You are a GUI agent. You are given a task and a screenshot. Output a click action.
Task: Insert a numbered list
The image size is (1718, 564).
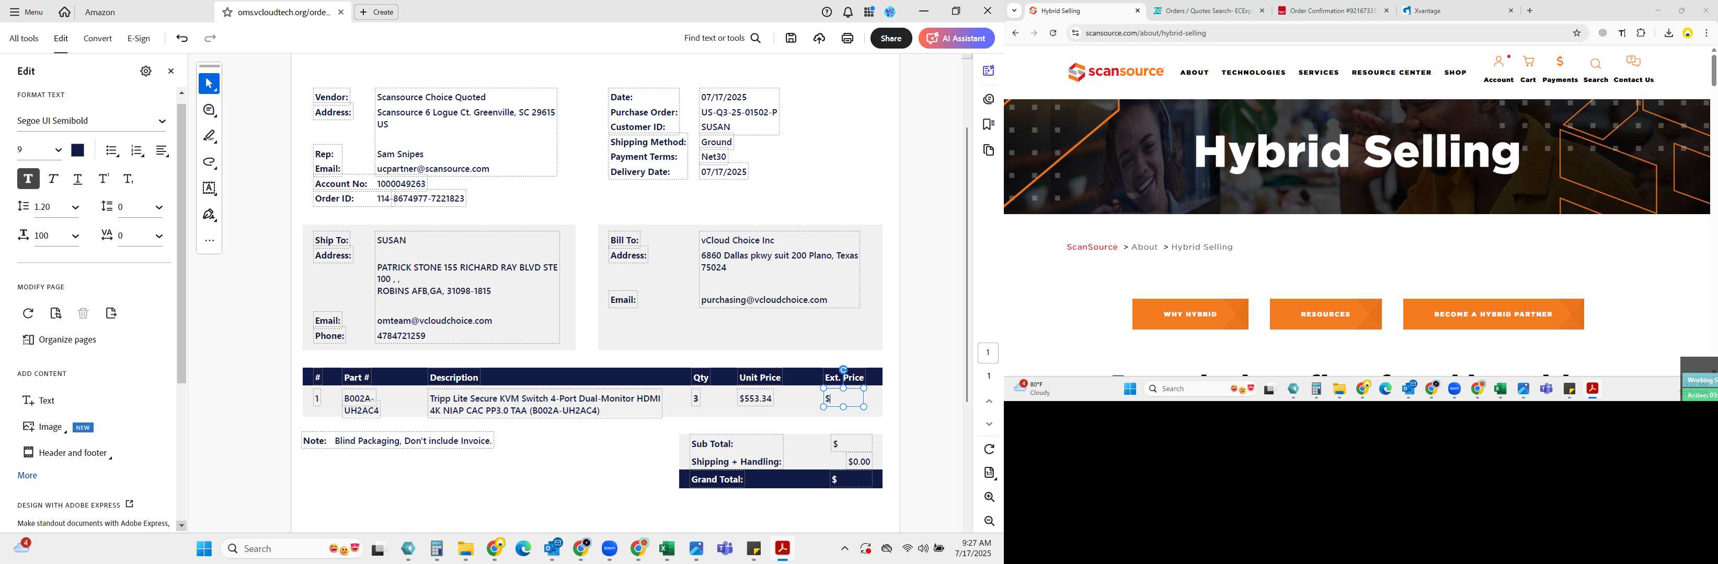[x=138, y=151]
